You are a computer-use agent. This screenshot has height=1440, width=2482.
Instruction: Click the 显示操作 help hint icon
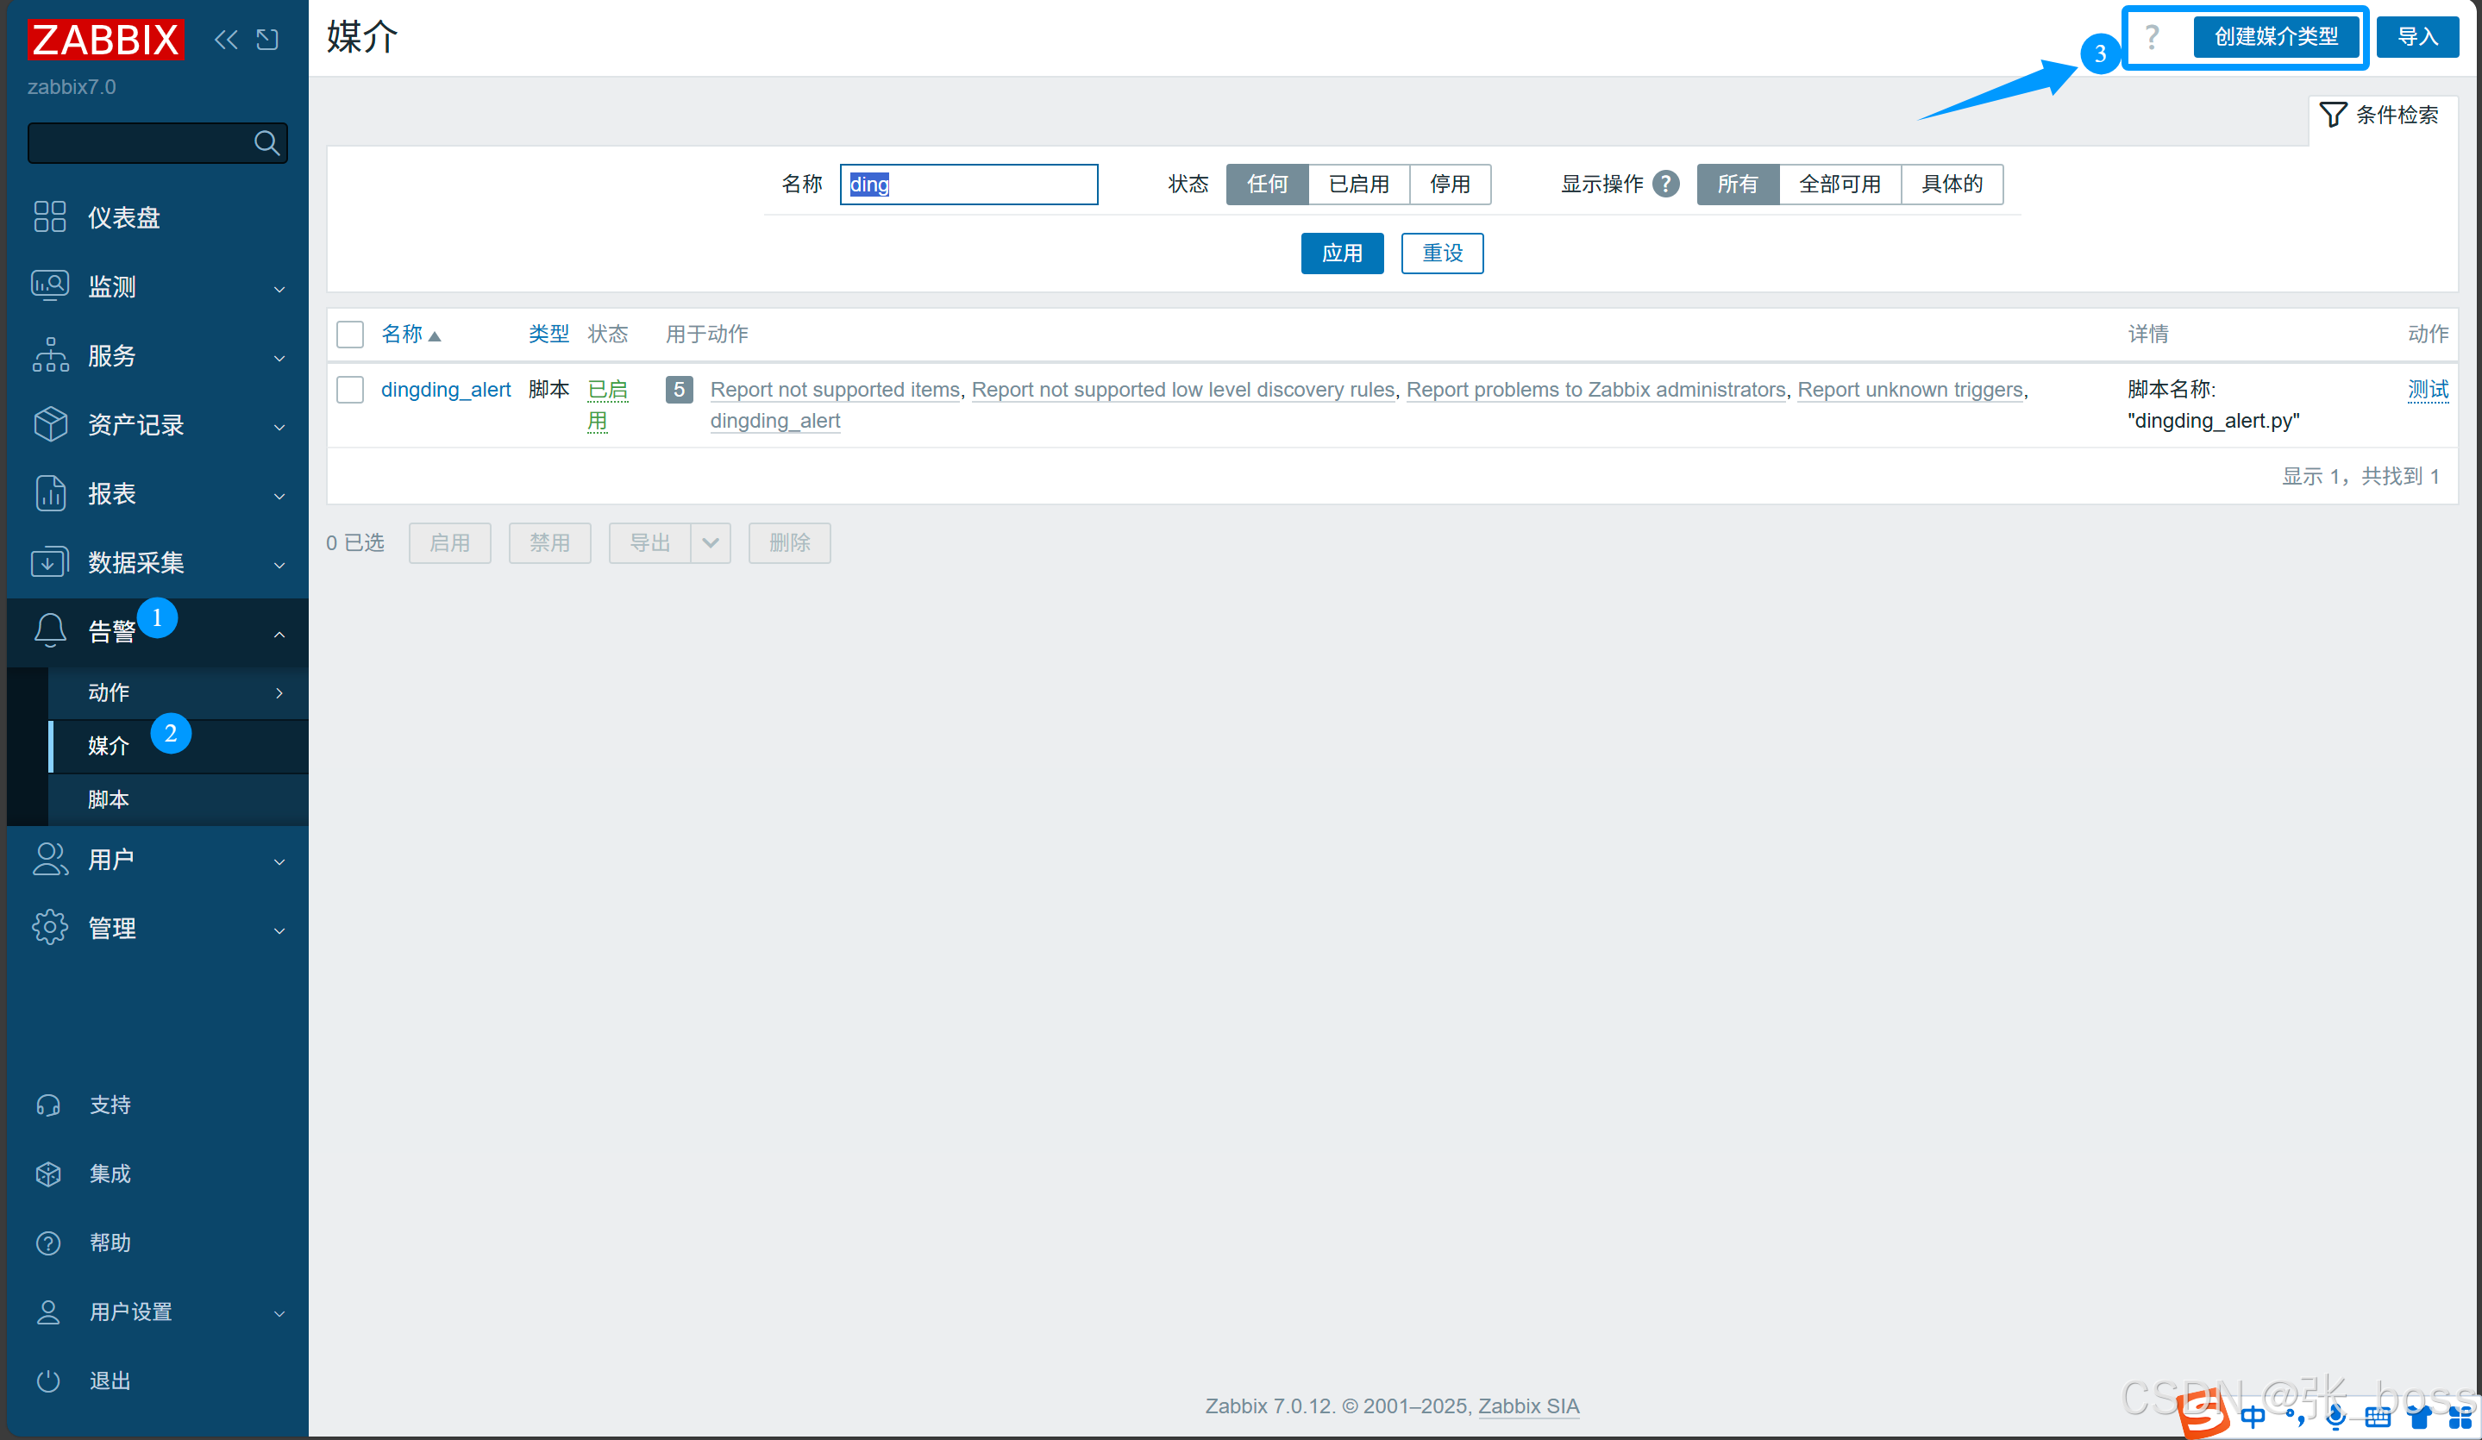click(x=1665, y=185)
